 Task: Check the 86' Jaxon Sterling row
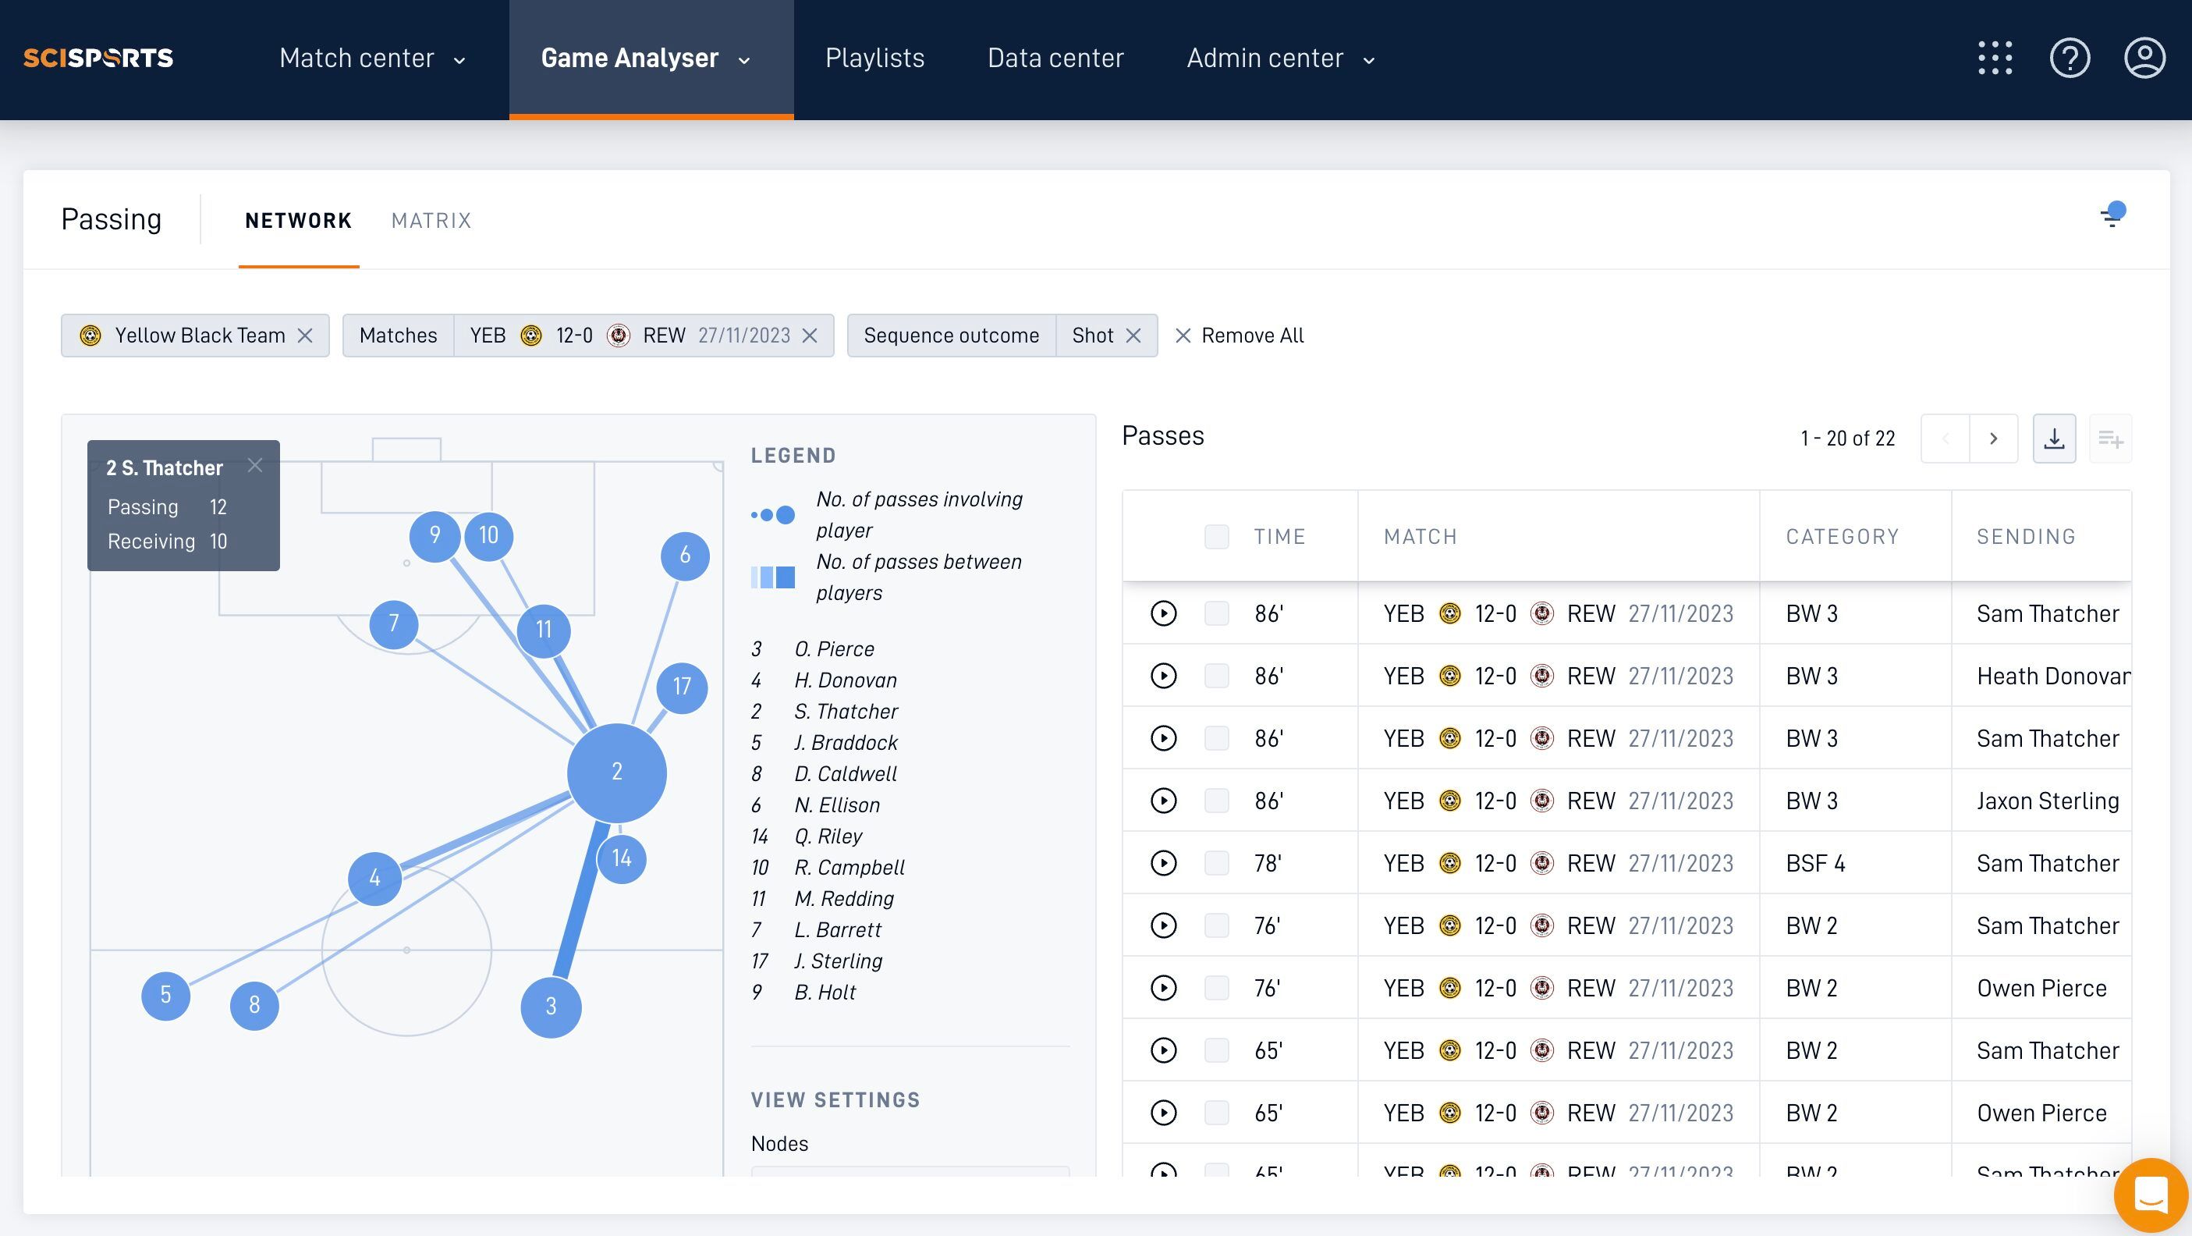(1217, 800)
